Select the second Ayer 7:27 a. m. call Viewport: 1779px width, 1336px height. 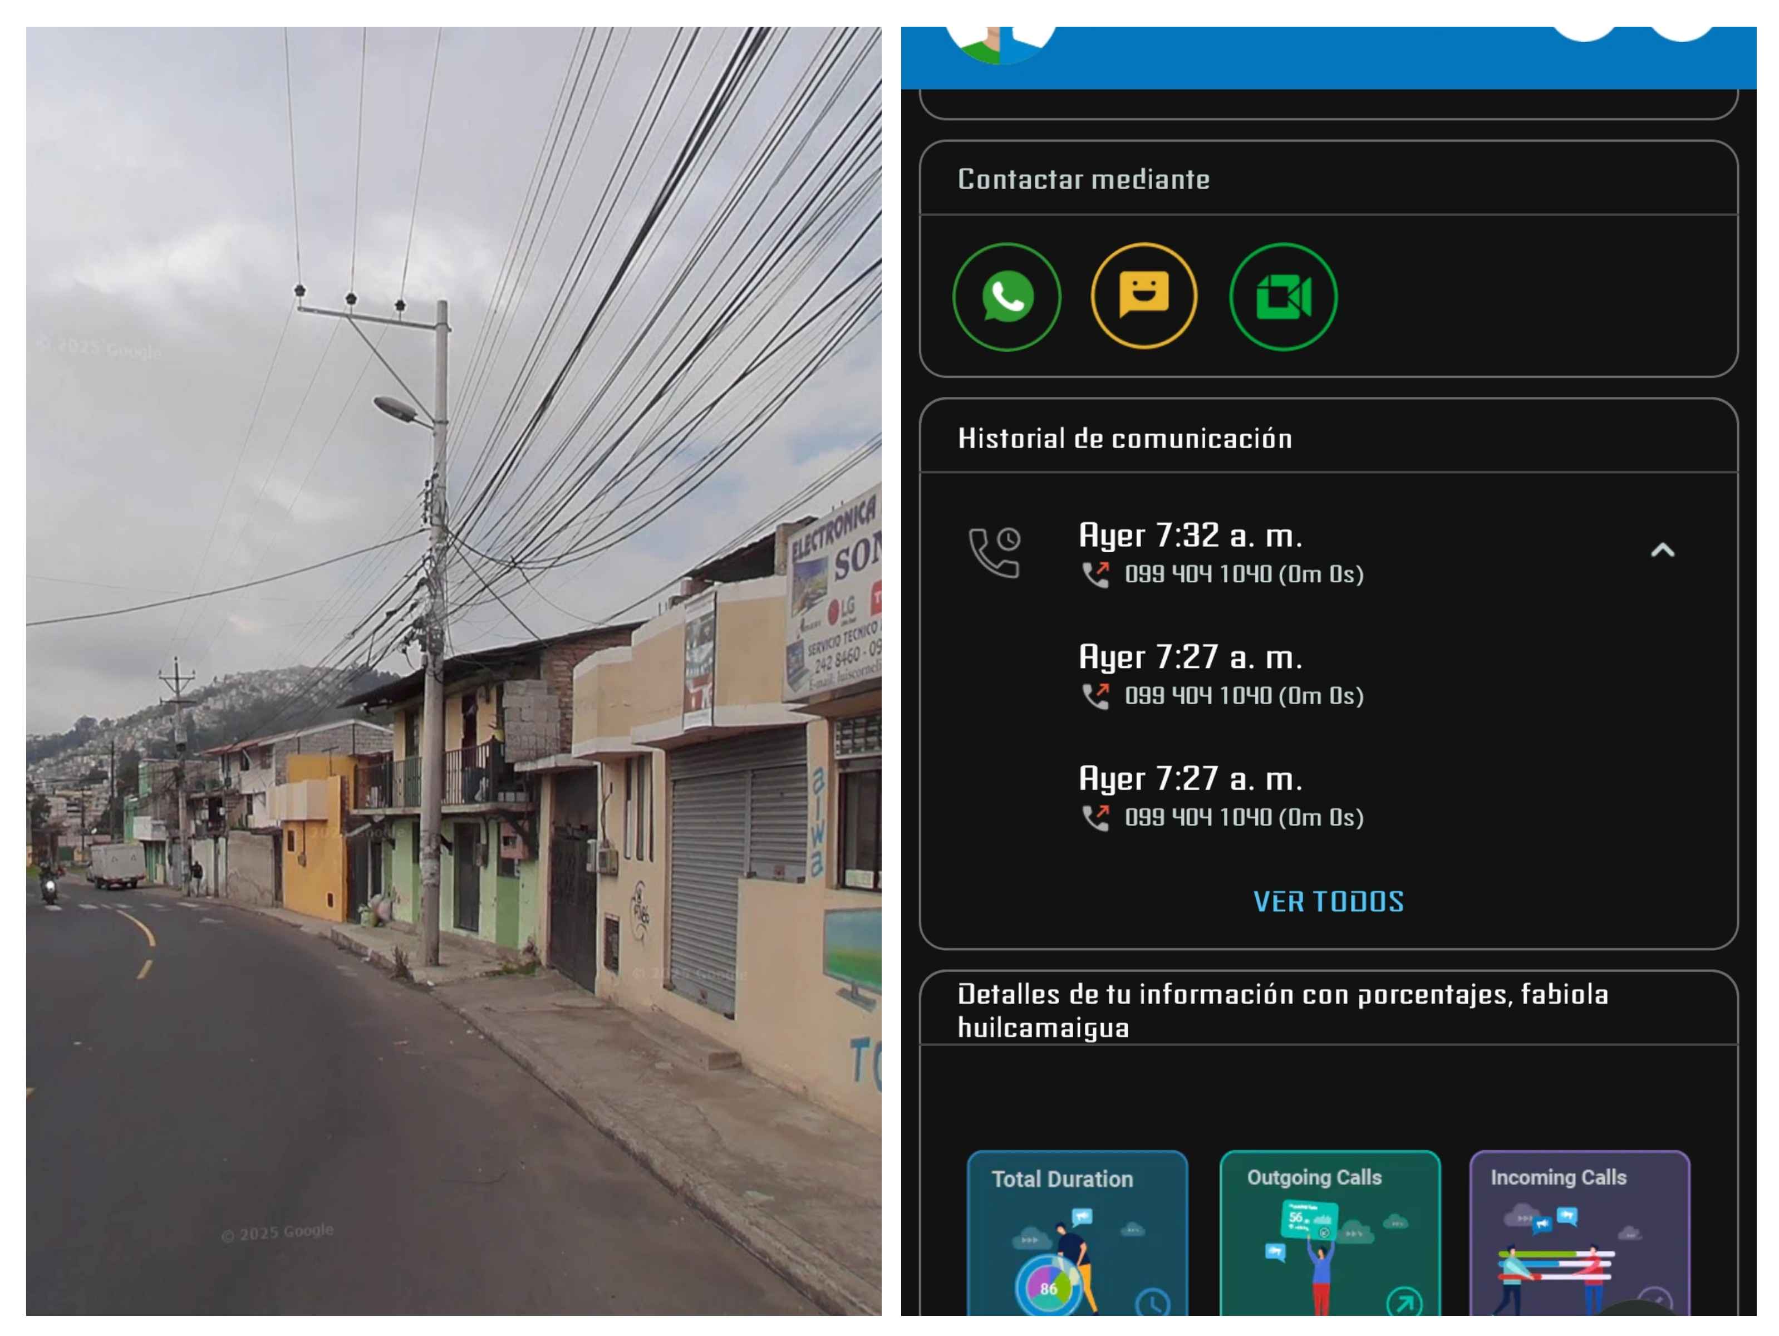tap(1190, 657)
